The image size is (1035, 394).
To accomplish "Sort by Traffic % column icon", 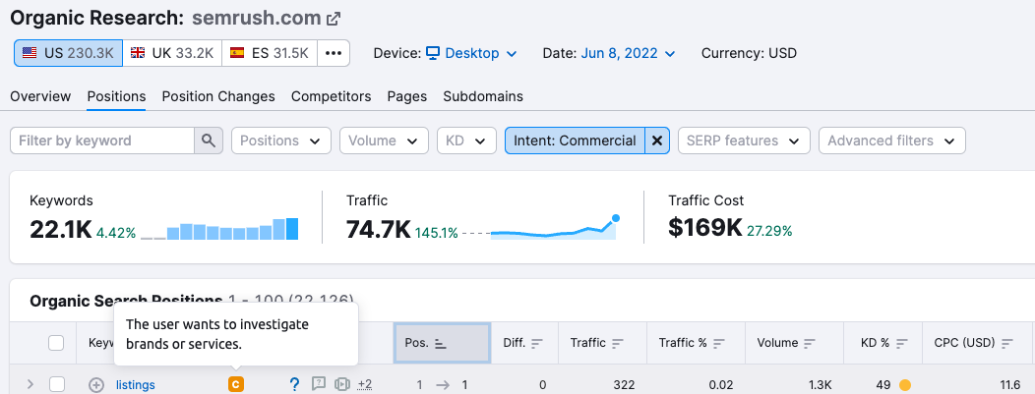I will click(x=719, y=343).
